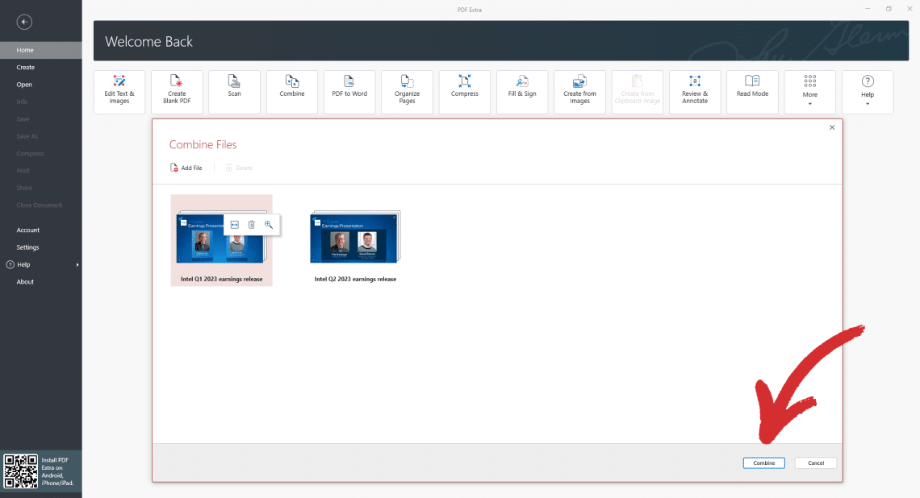The image size is (920, 498).
Task: Open the More tools dropdown
Action: pyautogui.click(x=809, y=91)
